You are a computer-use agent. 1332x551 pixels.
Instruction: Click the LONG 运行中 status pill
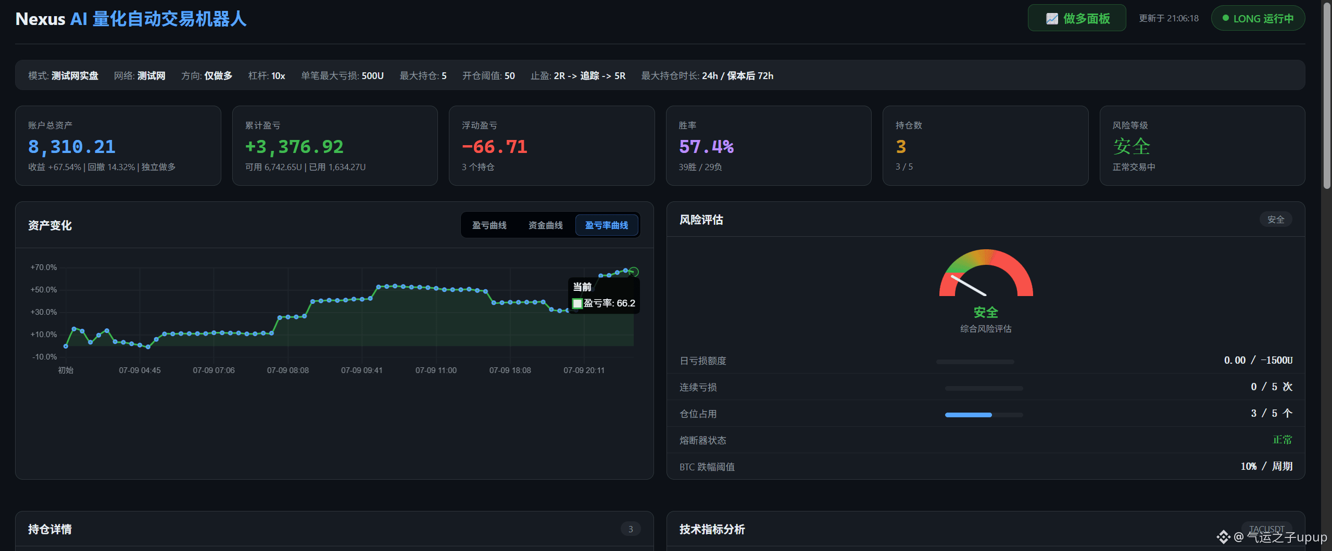pyautogui.click(x=1258, y=18)
